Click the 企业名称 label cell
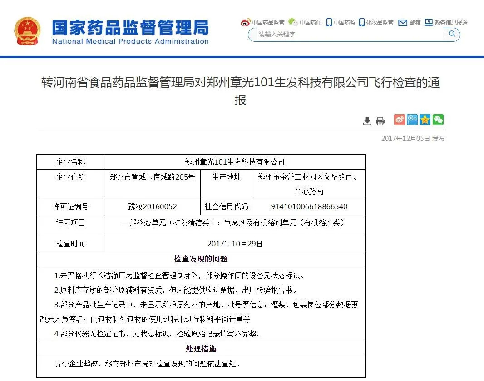The height and width of the screenshot is (381, 484). tap(71, 162)
